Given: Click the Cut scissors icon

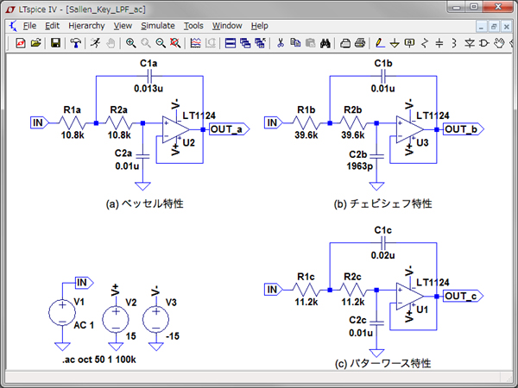Looking at the screenshot, I should pos(281,42).
